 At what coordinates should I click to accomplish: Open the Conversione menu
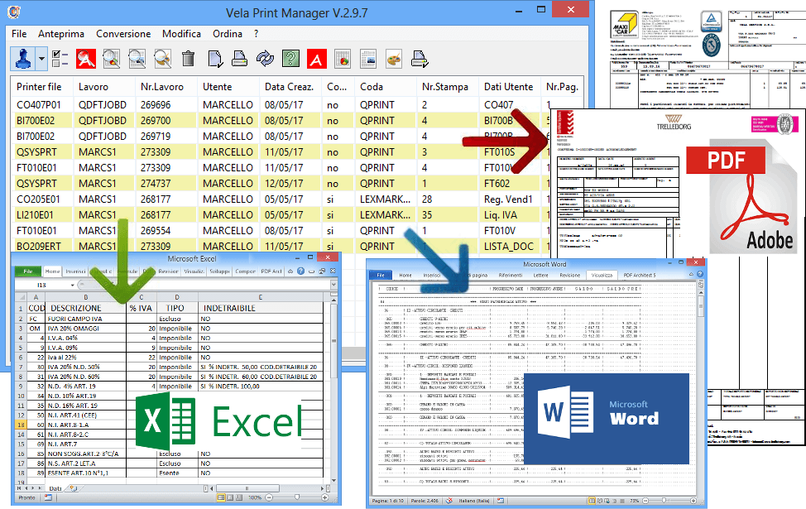click(x=123, y=33)
